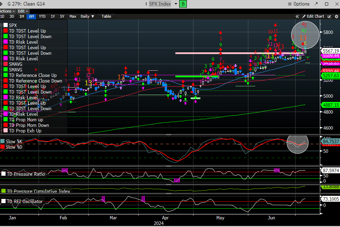Open the Edit dropdown menu
The height and width of the screenshot is (227, 340).
[23, 11]
